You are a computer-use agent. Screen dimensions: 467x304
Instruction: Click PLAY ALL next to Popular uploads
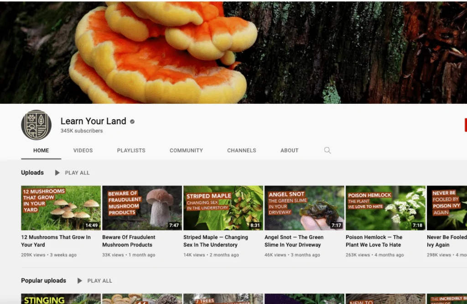point(99,280)
